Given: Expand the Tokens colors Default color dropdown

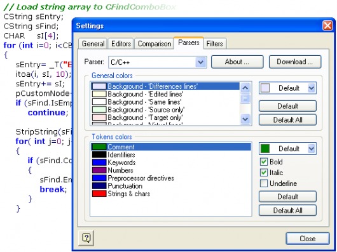Looking at the screenshot, I should pos(287,149).
